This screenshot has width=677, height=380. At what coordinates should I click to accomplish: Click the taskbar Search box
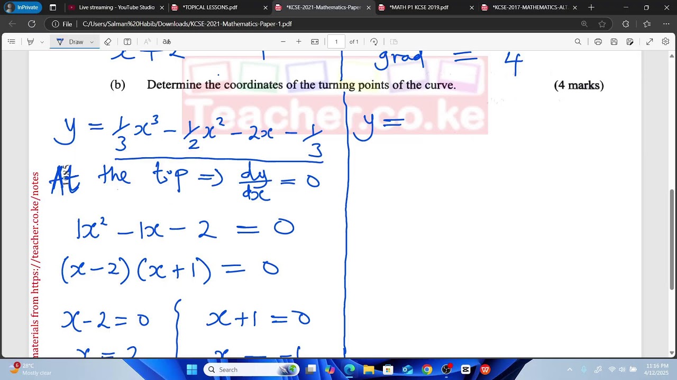(x=252, y=369)
